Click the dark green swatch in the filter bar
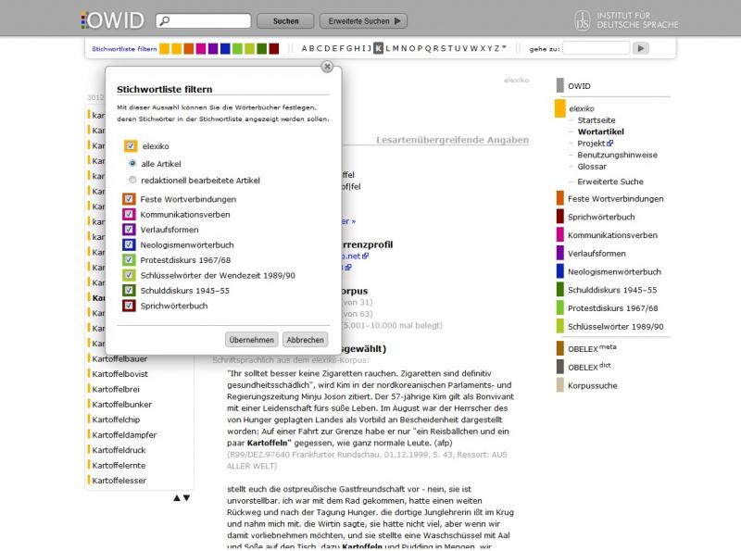This screenshot has height=551, width=741. 261,49
